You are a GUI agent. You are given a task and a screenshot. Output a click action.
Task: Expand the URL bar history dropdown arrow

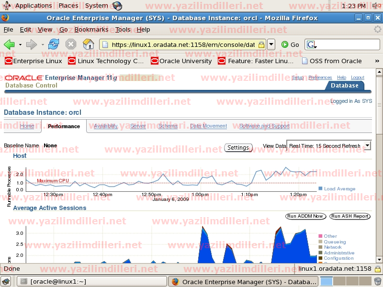click(271, 44)
